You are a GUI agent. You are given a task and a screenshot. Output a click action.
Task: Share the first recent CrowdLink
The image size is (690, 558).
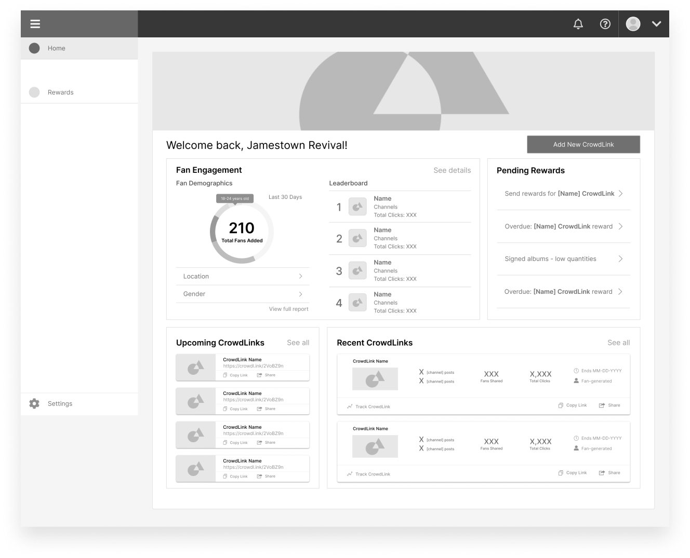pos(609,405)
